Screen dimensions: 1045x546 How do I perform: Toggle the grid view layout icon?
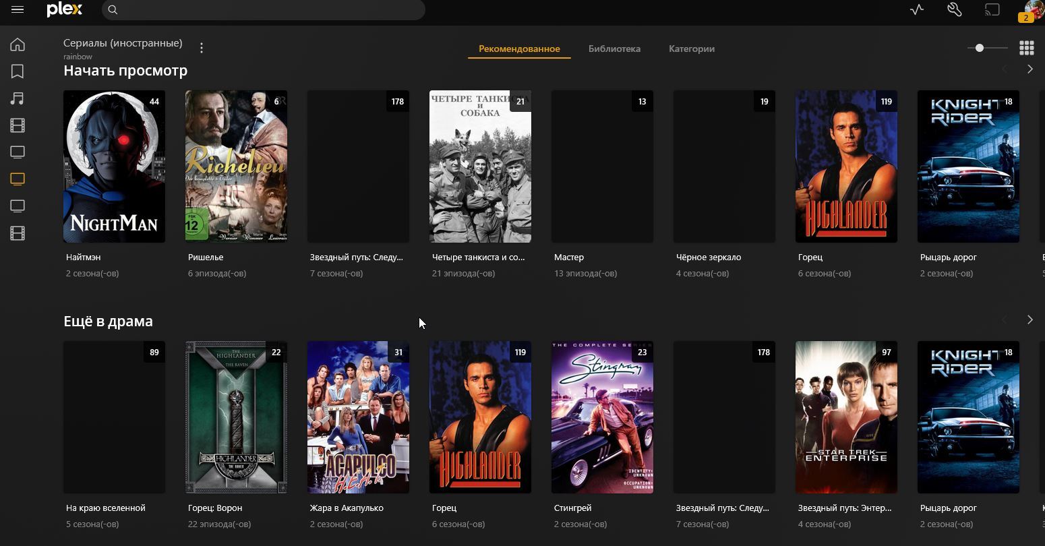click(1026, 48)
